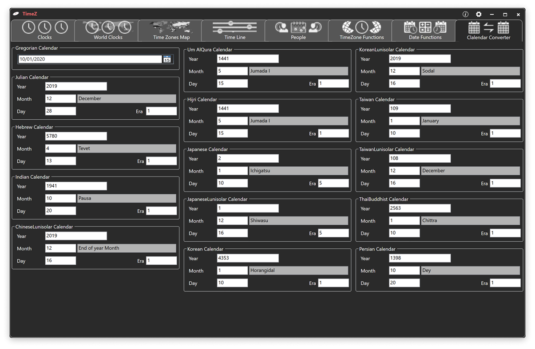Click the Japanese Calendar Era field

tap(333, 183)
